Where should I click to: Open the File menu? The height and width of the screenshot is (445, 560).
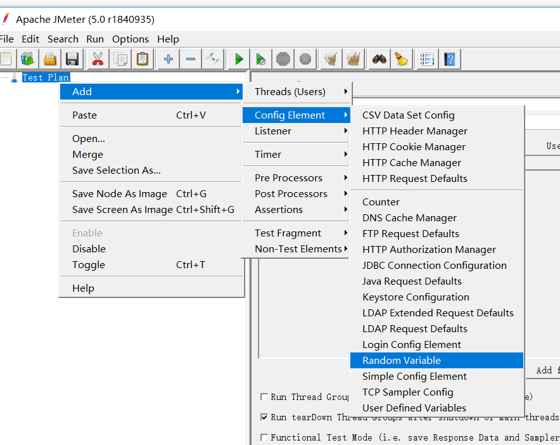click(7, 39)
